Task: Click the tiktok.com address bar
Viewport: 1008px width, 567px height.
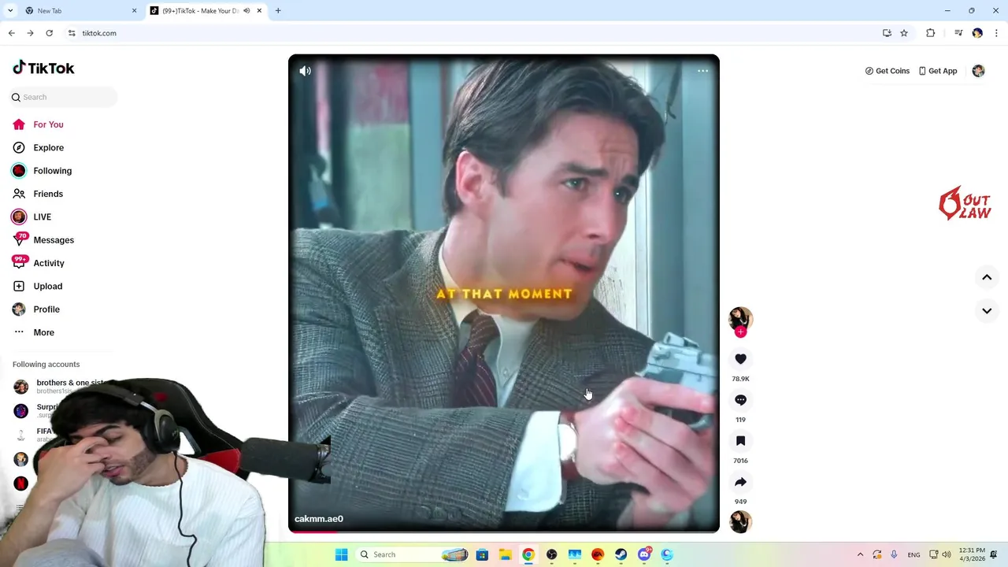Action: [x=472, y=33]
